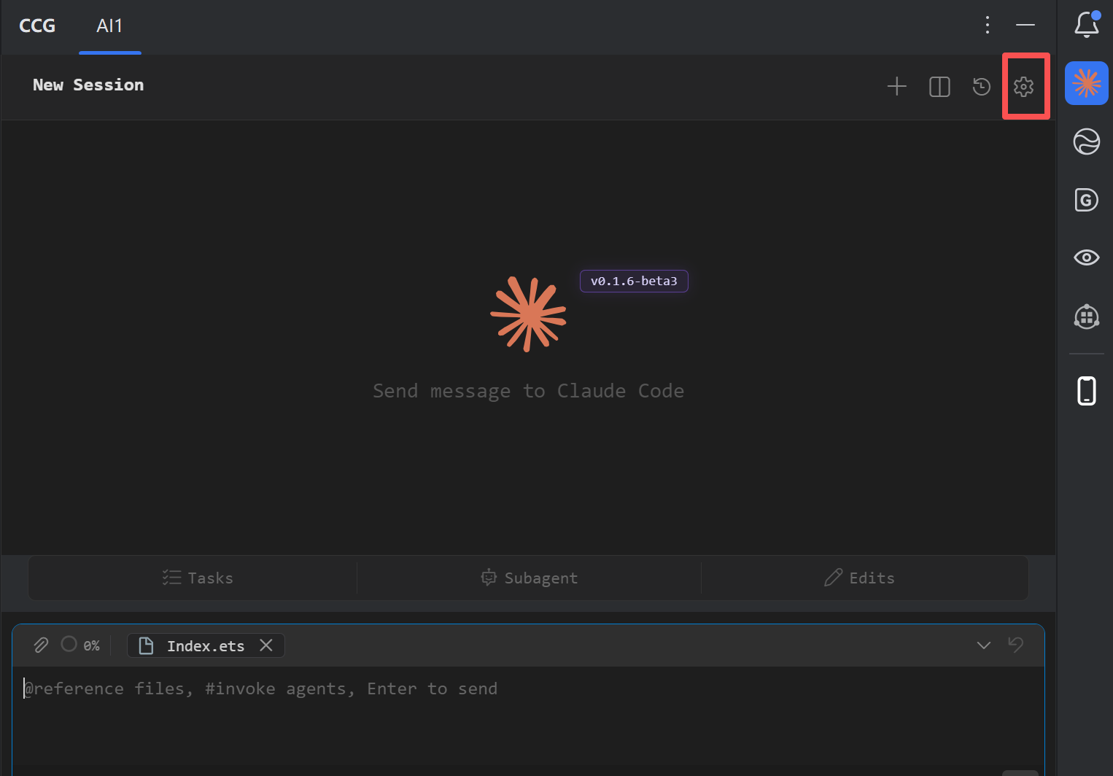
Task: Click the Index.ets file chip
Action: (206, 645)
